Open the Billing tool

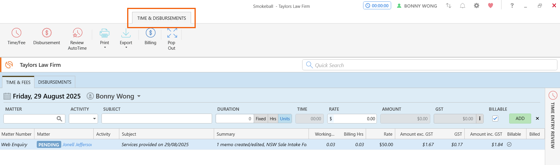coord(150,37)
